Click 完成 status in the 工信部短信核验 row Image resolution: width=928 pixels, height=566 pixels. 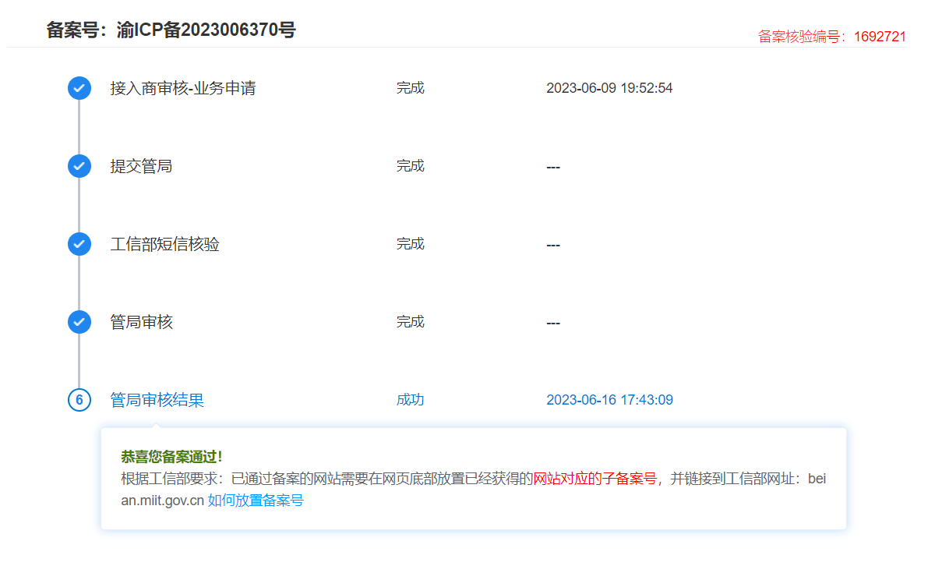[410, 244]
